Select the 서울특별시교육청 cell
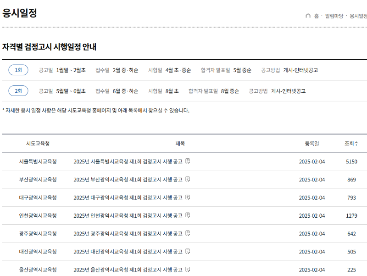Screen dimensions: 367x276 38,162
